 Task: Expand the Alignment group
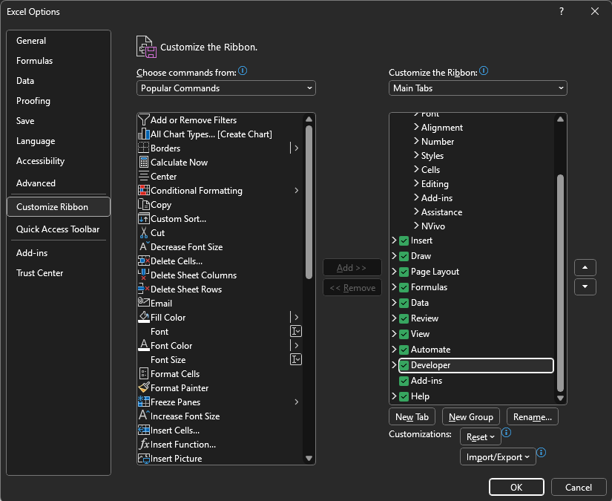coord(416,127)
